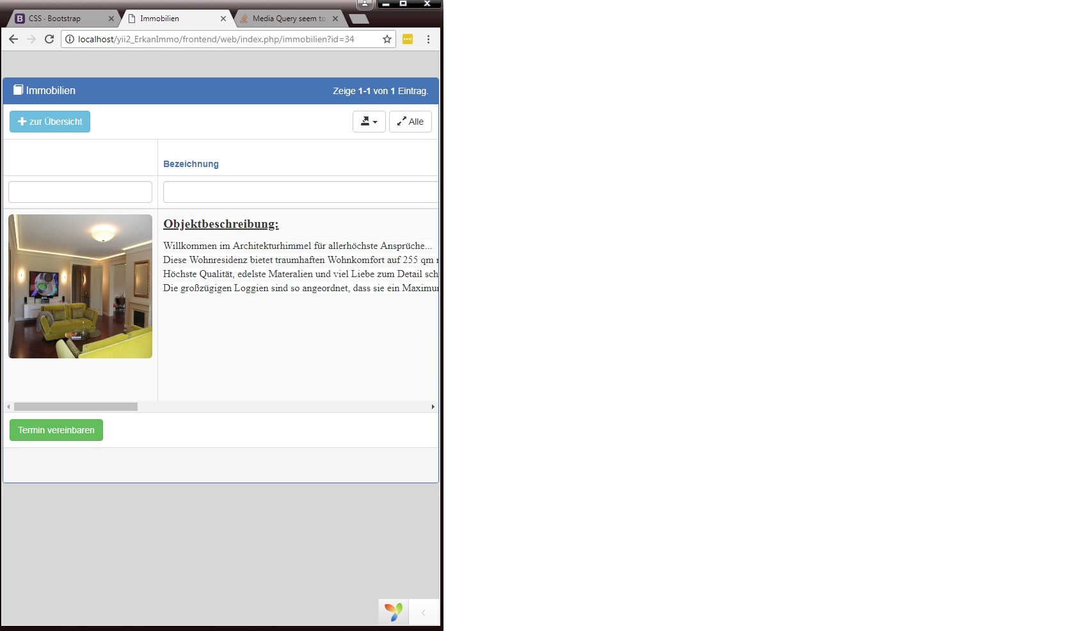Open zur Übersicht
Viewport: 1070px width, 631px height.
tap(49, 122)
